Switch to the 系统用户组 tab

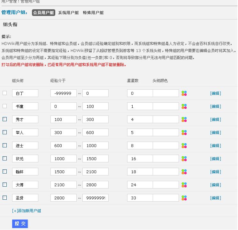(68, 12)
